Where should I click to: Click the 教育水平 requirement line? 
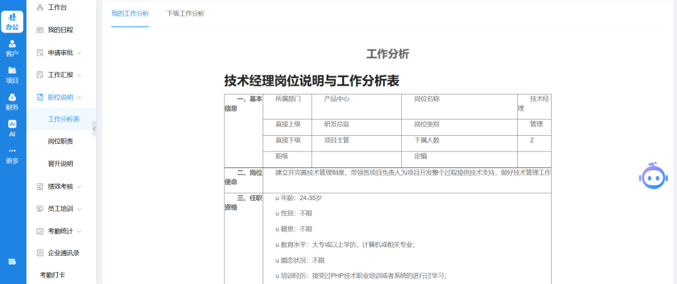click(345, 245)
